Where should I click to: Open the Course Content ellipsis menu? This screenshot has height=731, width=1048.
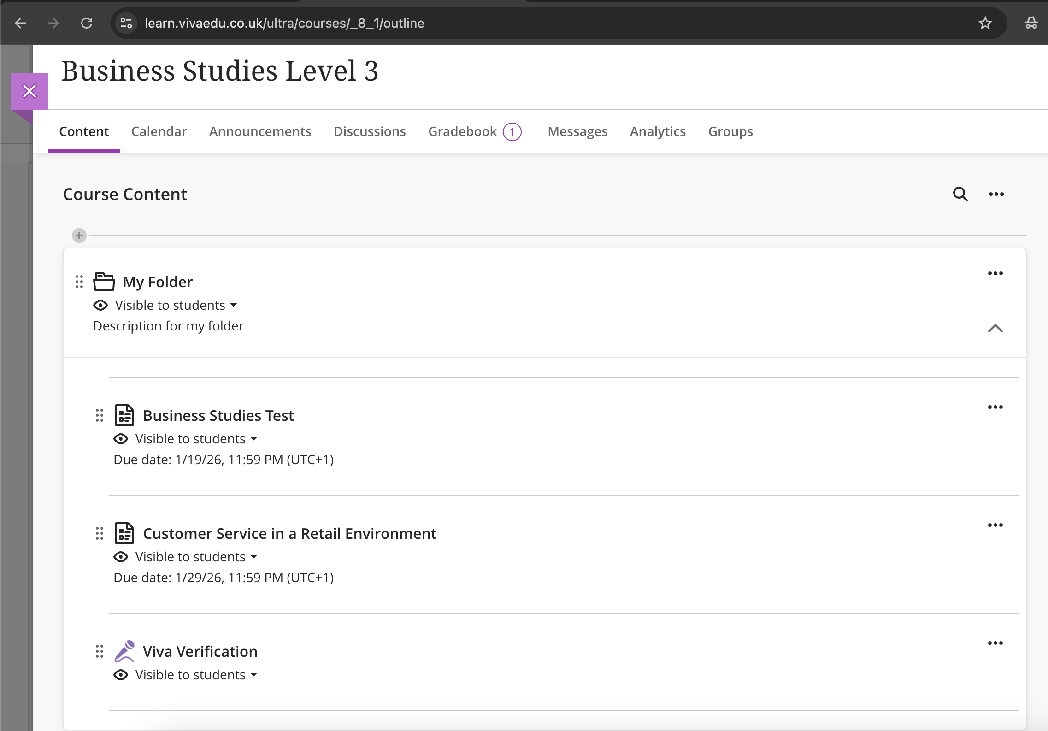click(995, 194)
